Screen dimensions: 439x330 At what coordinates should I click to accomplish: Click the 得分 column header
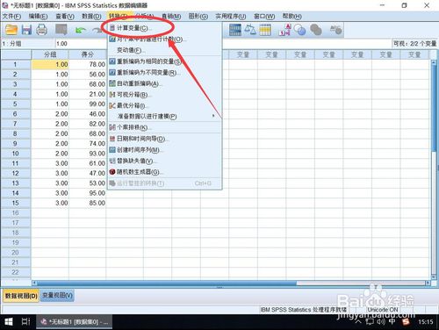[x=87, y=54]
